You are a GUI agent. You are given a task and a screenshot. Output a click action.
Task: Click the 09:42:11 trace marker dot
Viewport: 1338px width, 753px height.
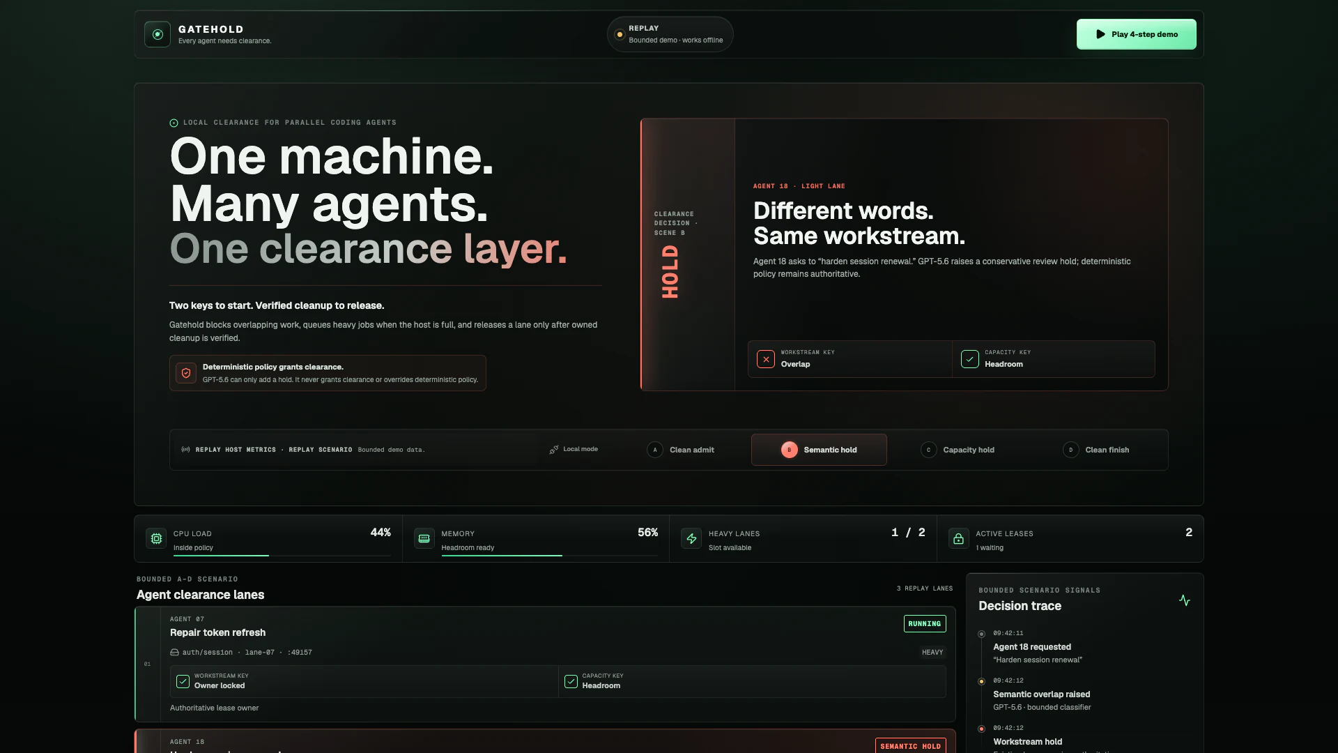(x=981, y=634)
